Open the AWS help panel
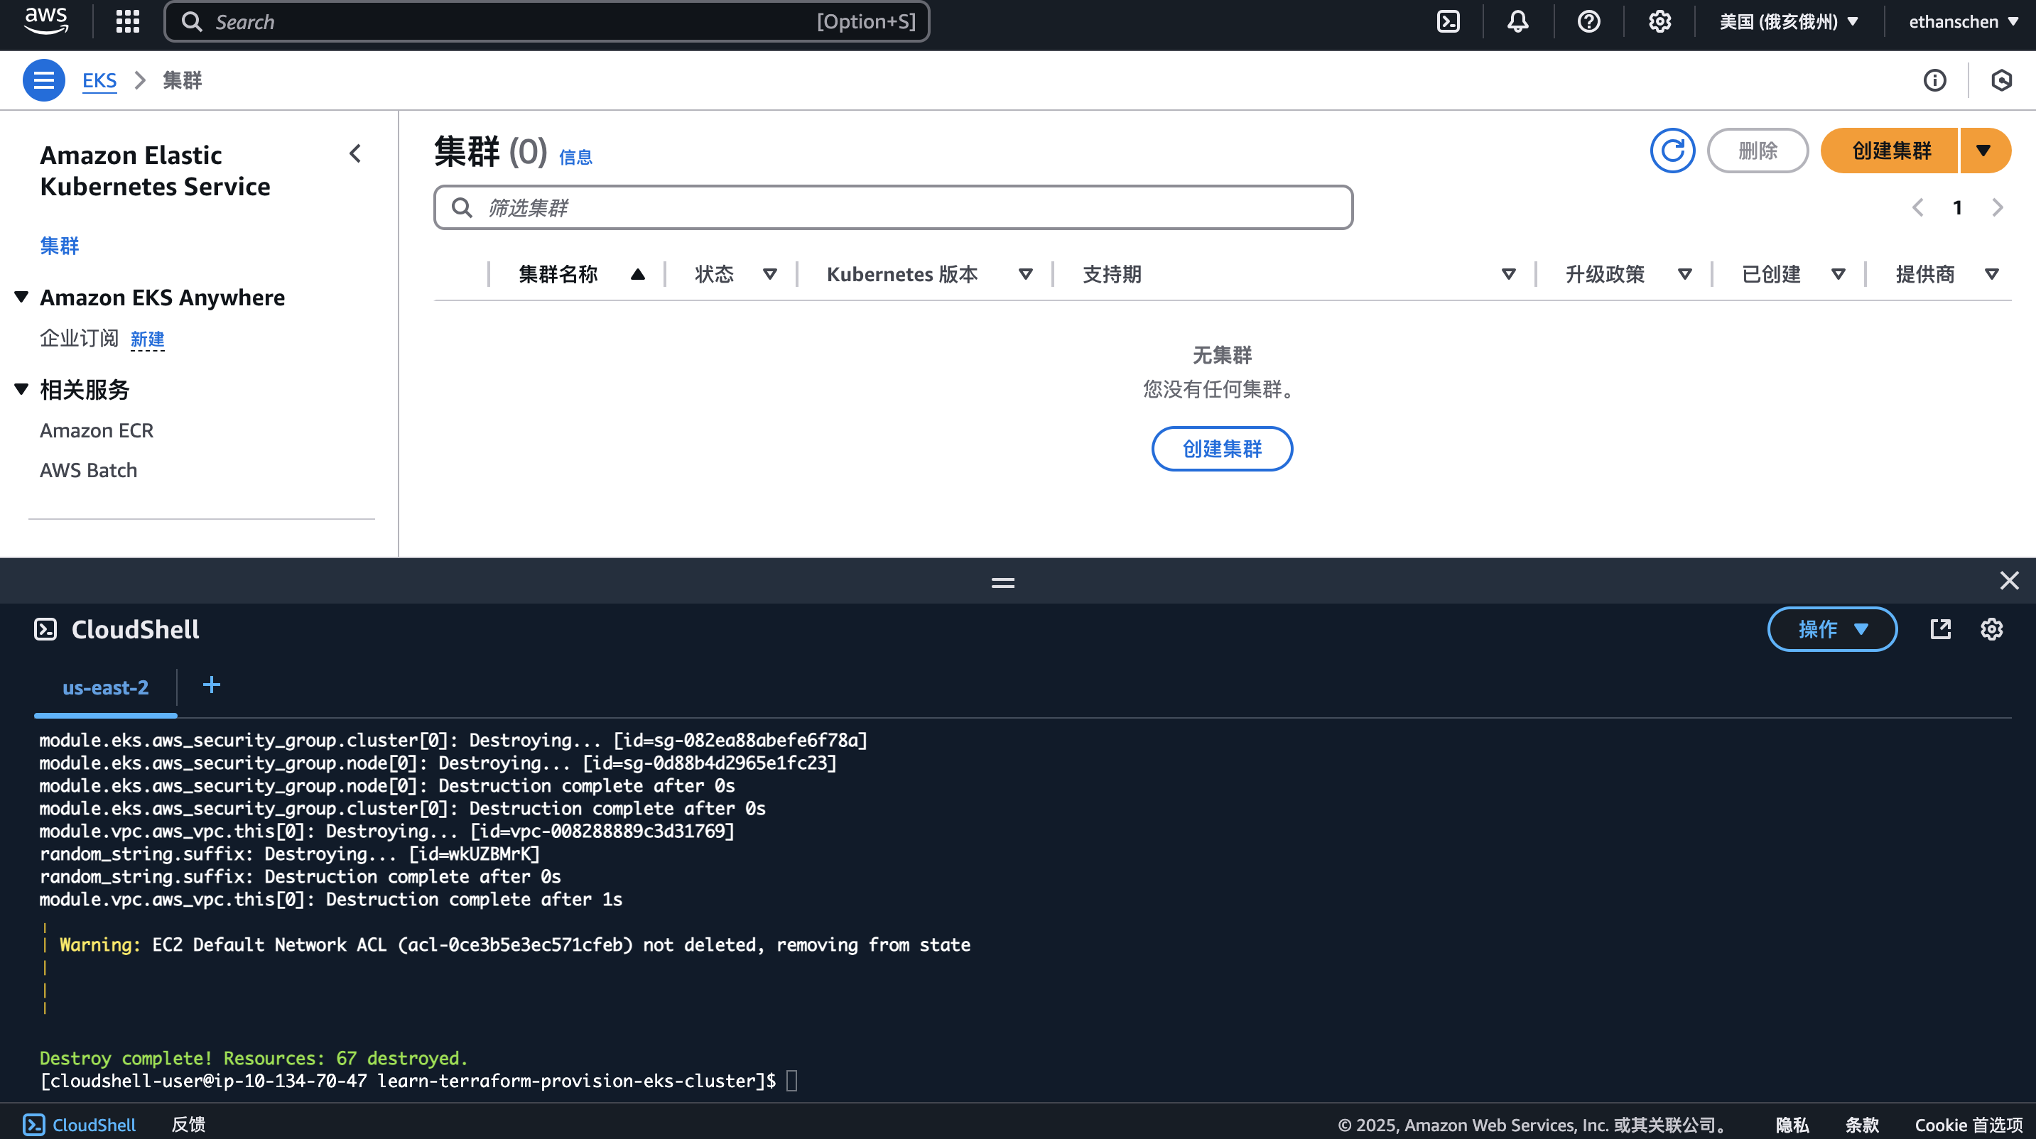The width and height of the screenshot is (2036, 1139). (x=1587, y=21)
